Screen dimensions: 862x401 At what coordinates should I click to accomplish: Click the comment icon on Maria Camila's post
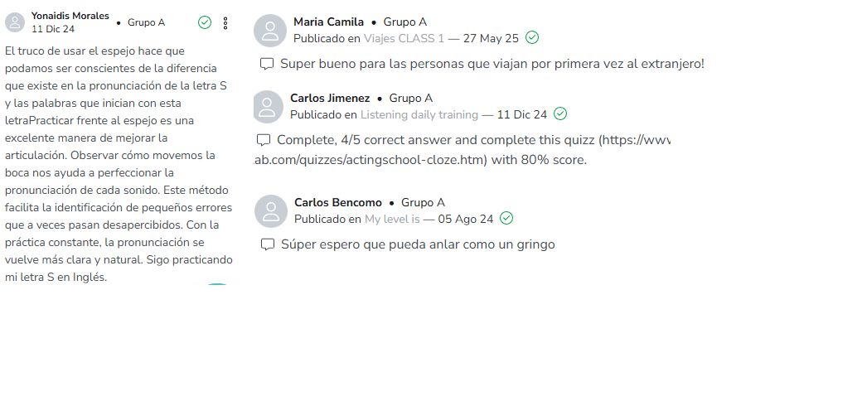point(267,64)
